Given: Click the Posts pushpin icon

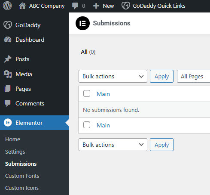Looking at the screenshot, I should pos(8,59).
